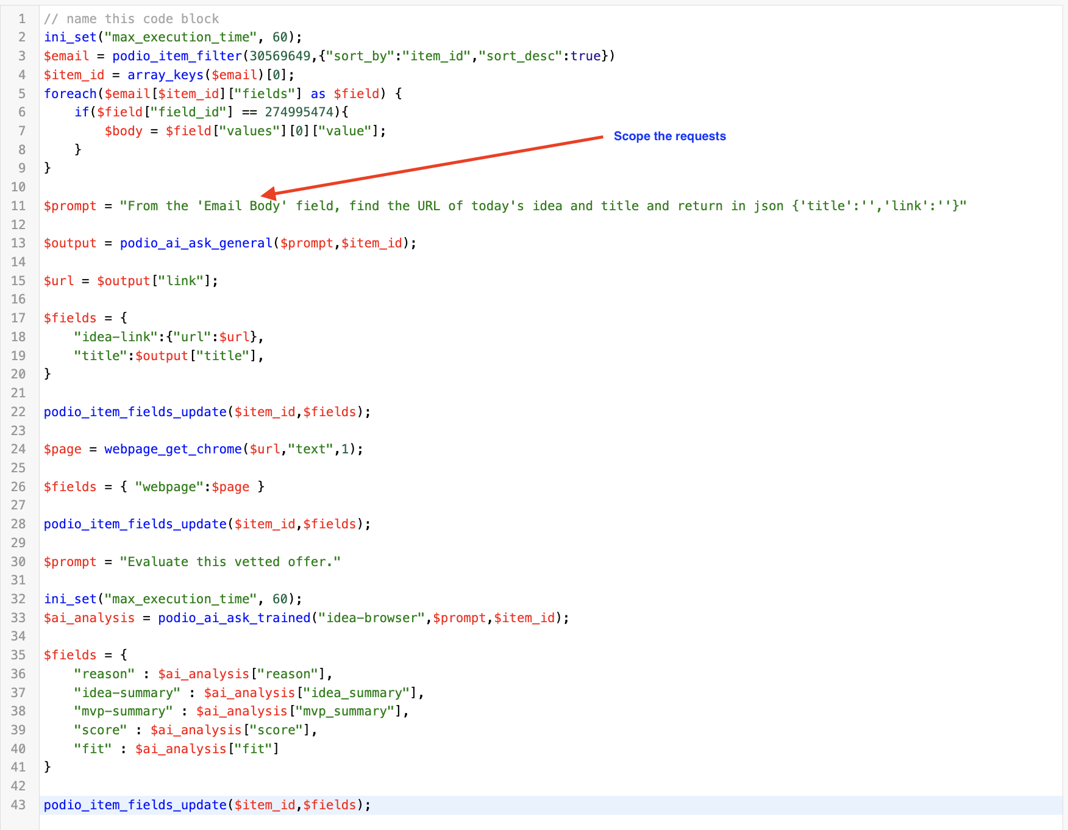The image size is (1068, 830).
Task: Click the $url variable on line 15
Action: pos(59,281)
